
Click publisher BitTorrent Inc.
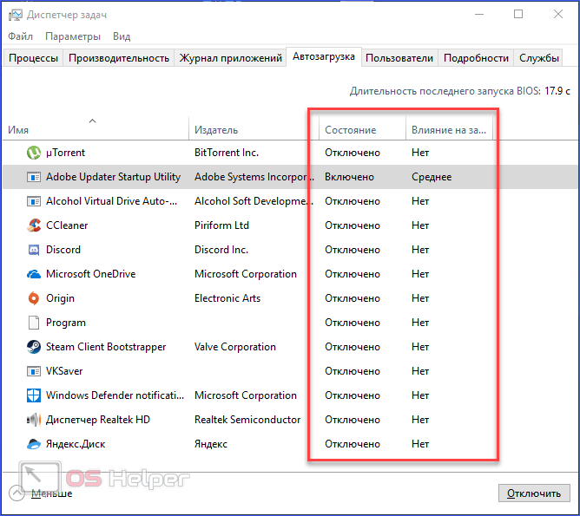click(227, 153)
